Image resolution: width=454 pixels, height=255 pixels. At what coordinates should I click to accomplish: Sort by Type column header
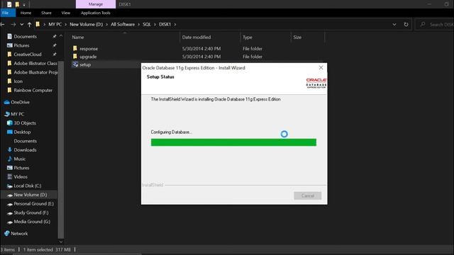click(x=248, y=38)
